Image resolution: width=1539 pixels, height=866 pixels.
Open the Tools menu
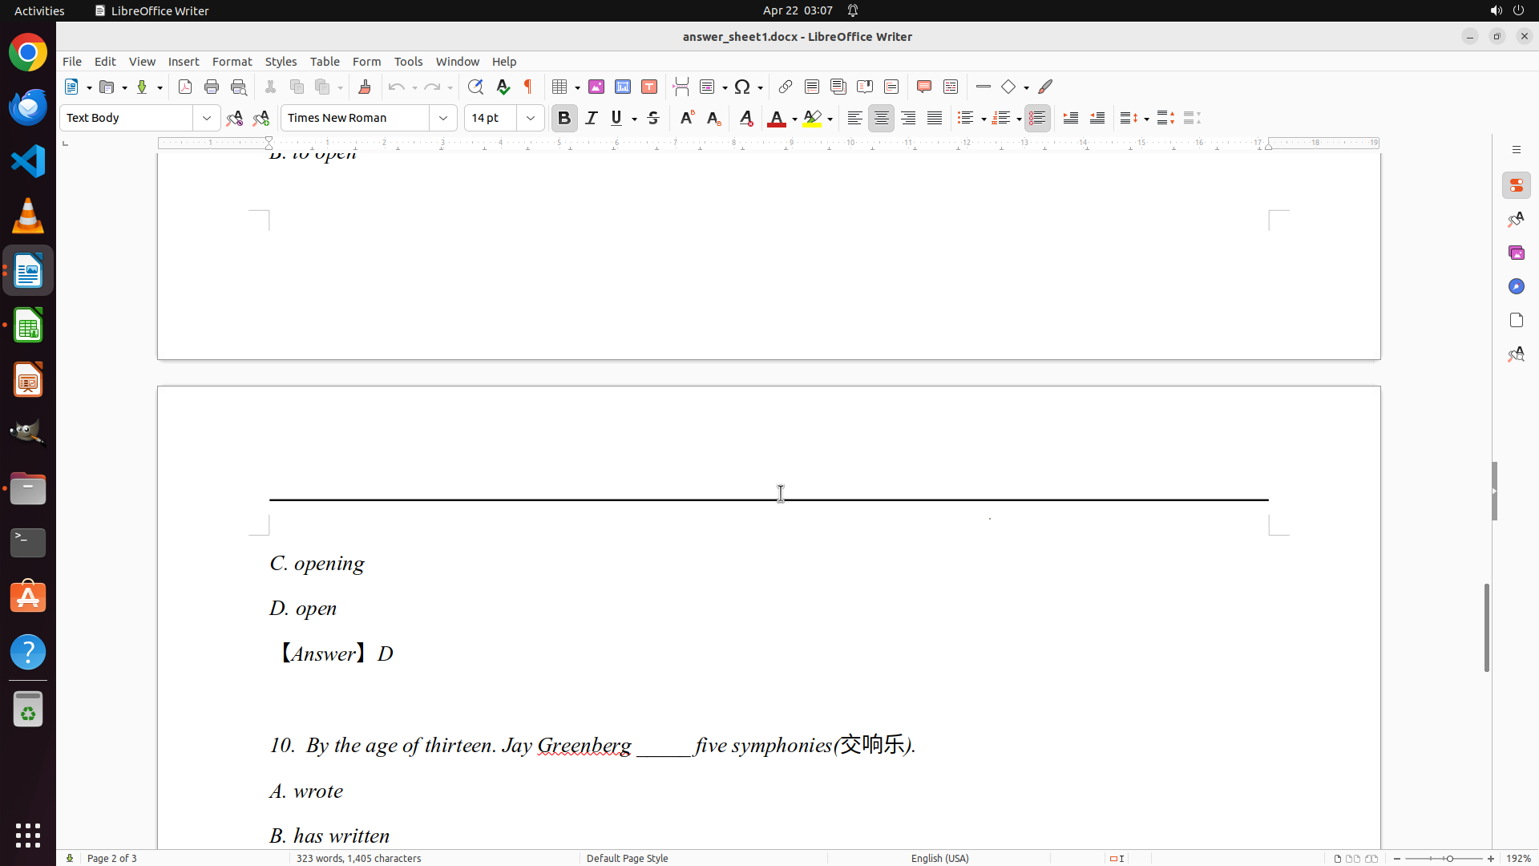click(x=408, y=62)
